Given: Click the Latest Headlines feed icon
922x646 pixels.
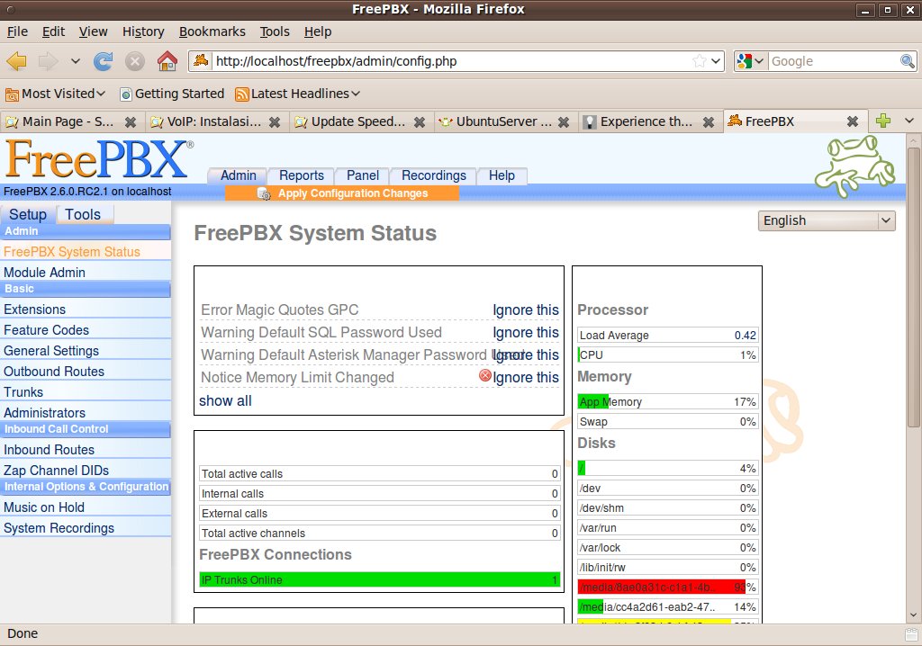Looking at the screenshot, I should pyautogui.click(x=241, y=94).
